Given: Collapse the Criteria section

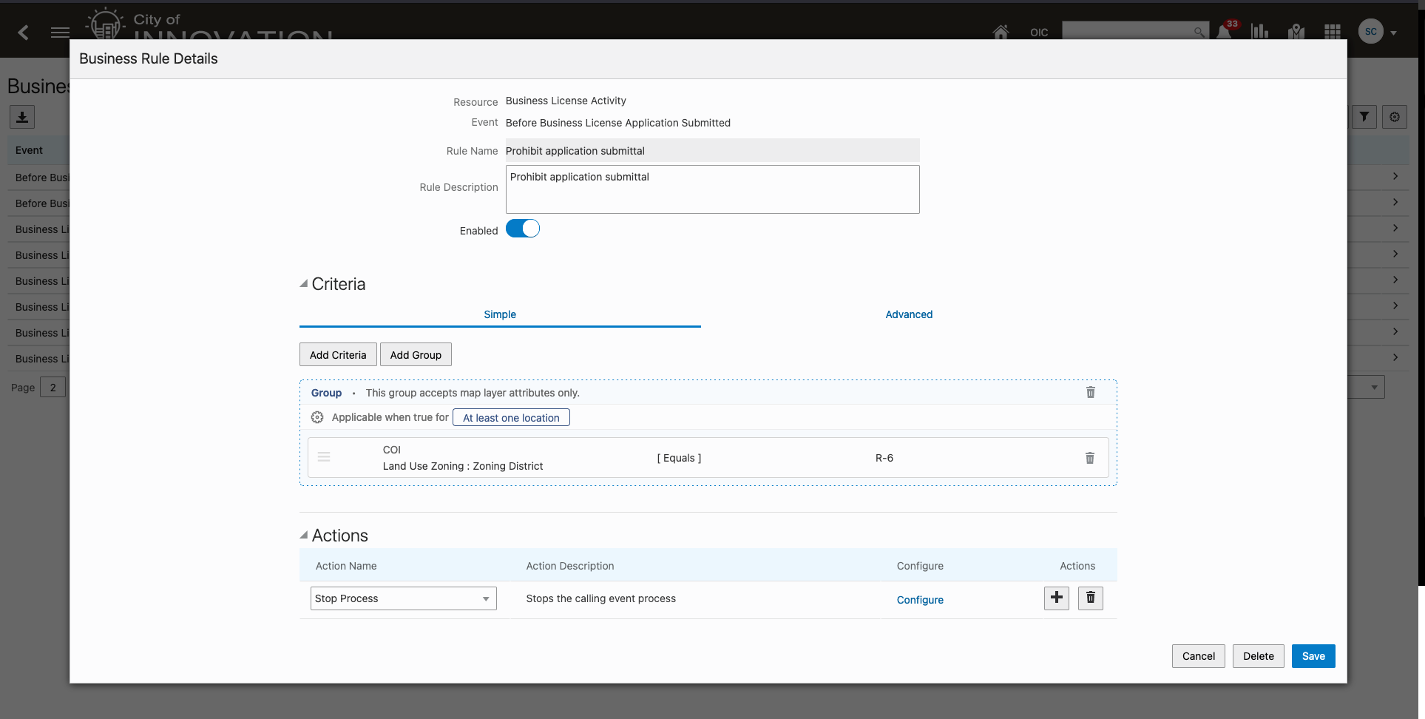Looking at the screenshot, I should [303, 283].
